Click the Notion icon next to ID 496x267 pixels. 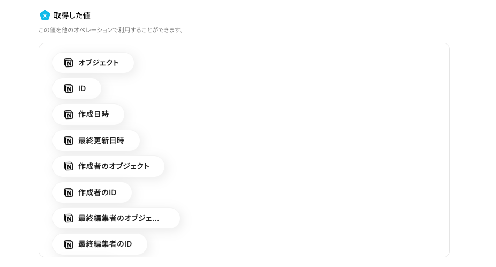click(69, 88)
